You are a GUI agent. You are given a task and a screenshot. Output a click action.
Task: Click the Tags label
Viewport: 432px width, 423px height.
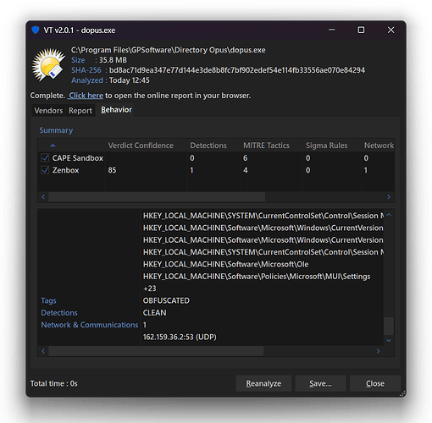[x=48, y=300]
